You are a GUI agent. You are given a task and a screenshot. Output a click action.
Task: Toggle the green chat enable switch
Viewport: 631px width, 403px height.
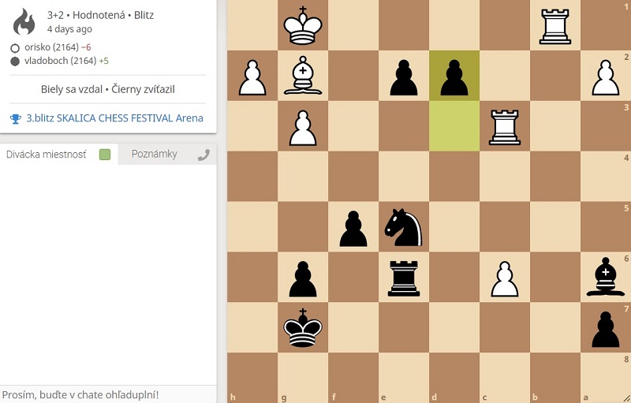(105, 155)
